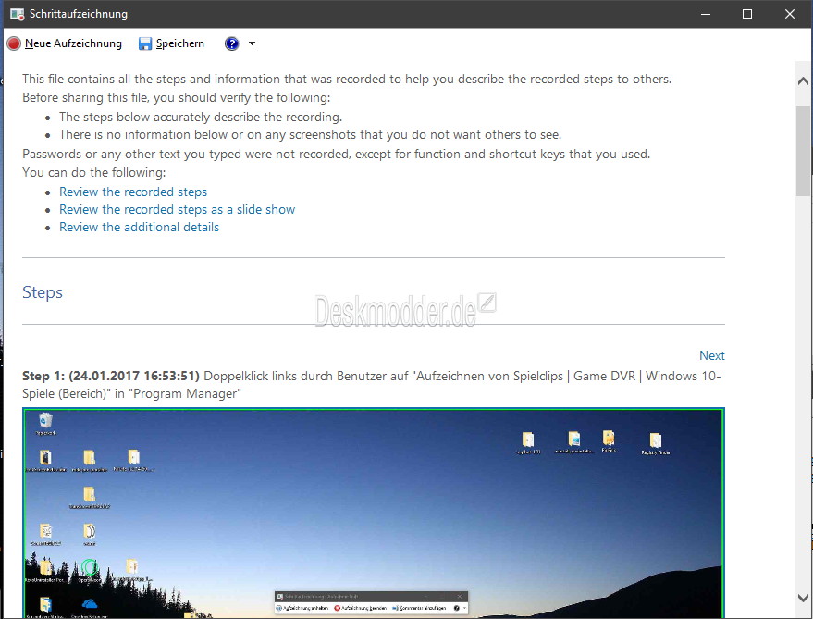Open 'Review the recorded steps as a slide show'

tap(177, 209)
